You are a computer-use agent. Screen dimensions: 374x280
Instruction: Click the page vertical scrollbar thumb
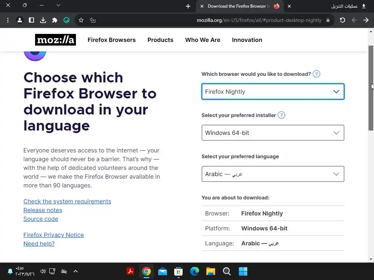(x=371, y=88)
